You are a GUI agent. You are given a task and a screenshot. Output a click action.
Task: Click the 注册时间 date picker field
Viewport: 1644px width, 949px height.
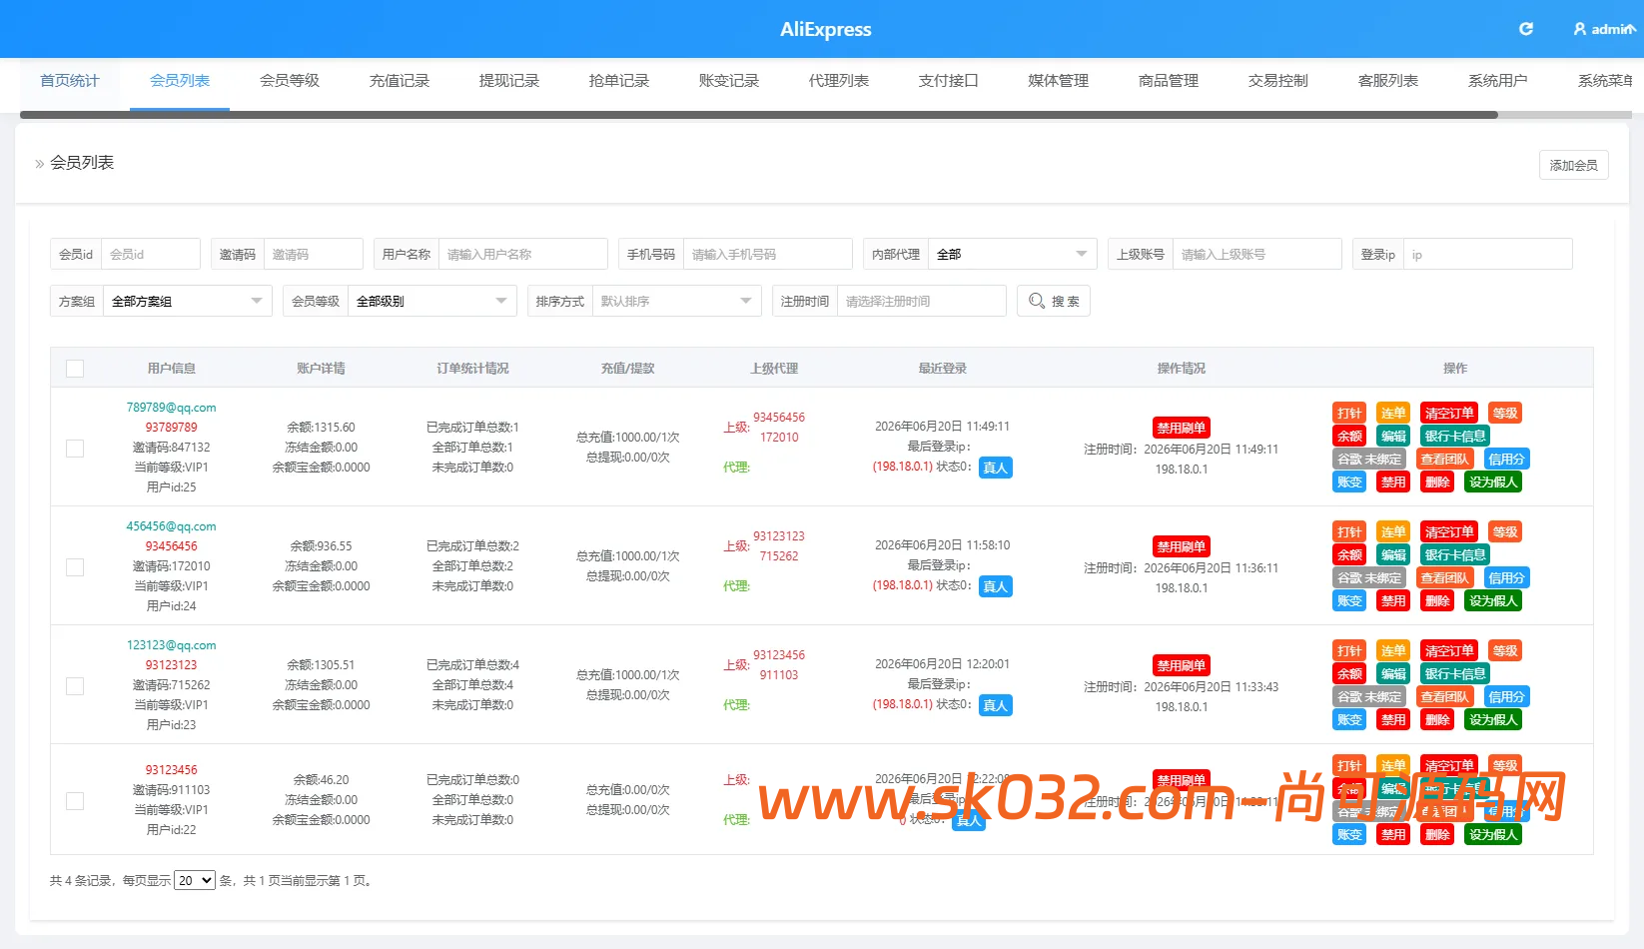(921, 301)
